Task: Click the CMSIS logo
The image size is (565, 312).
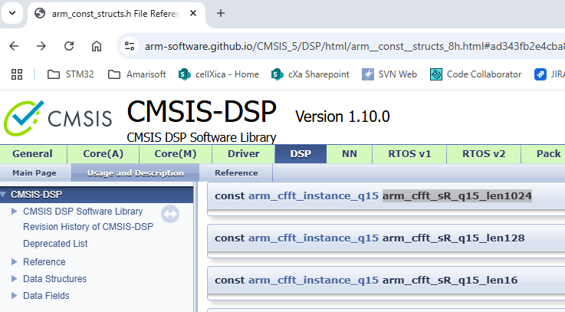Action: pyautogui.click(x=57, y=118)
